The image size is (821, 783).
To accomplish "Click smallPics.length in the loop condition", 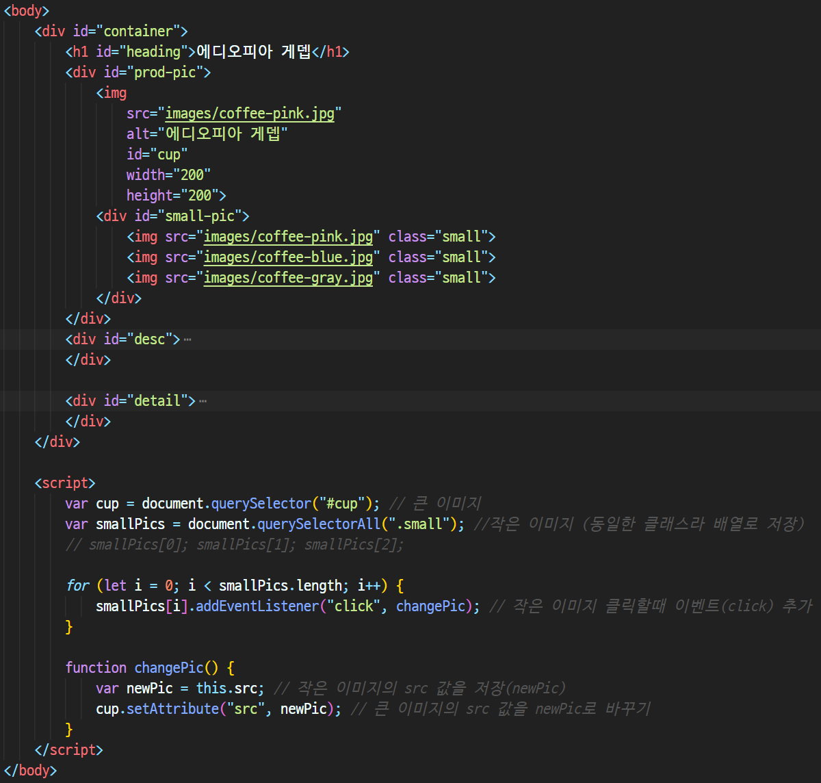I will (281, 586).
